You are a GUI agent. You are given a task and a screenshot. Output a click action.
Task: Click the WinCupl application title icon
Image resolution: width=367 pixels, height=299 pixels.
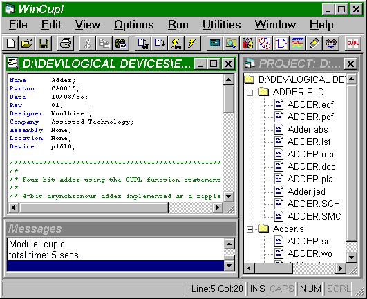click(x=10, y=9)
